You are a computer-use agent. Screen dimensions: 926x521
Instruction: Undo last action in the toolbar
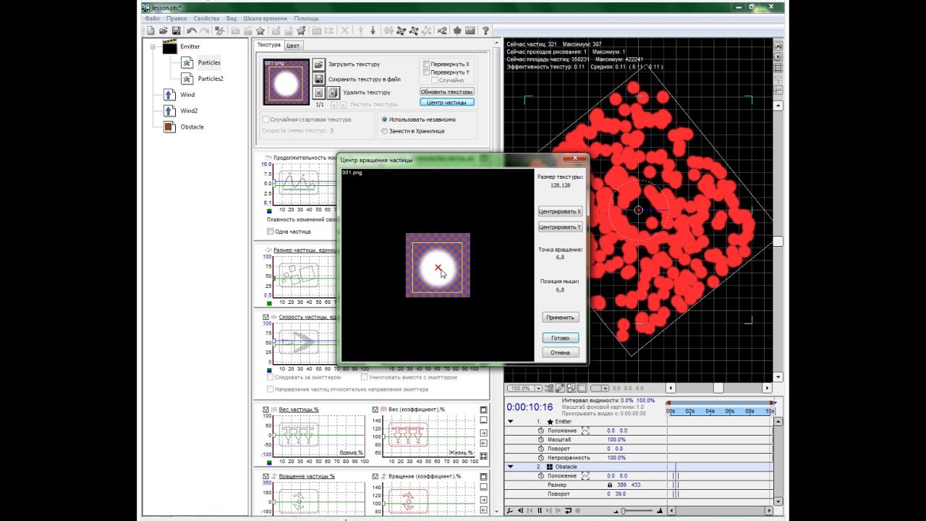(192, 30)
